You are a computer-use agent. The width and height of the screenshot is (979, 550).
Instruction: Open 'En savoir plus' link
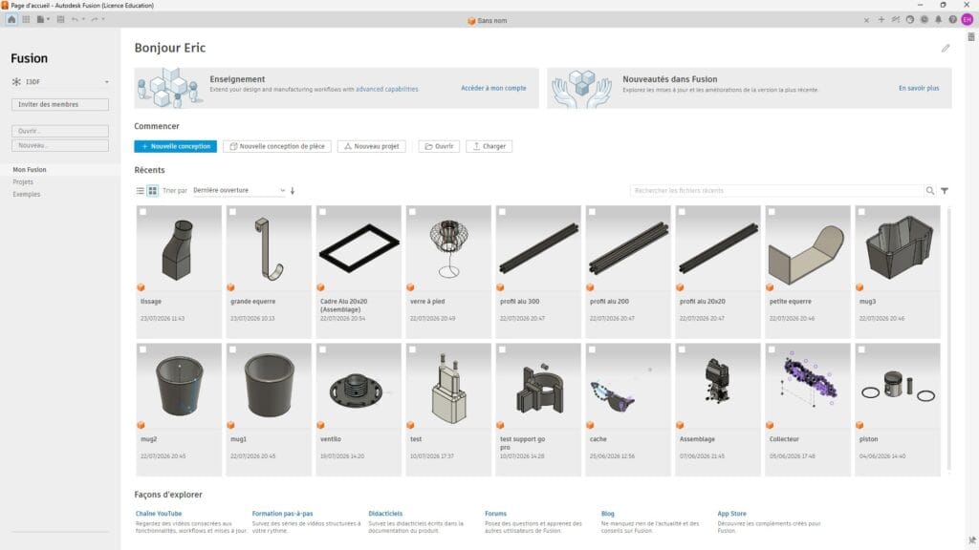(919, 89)
